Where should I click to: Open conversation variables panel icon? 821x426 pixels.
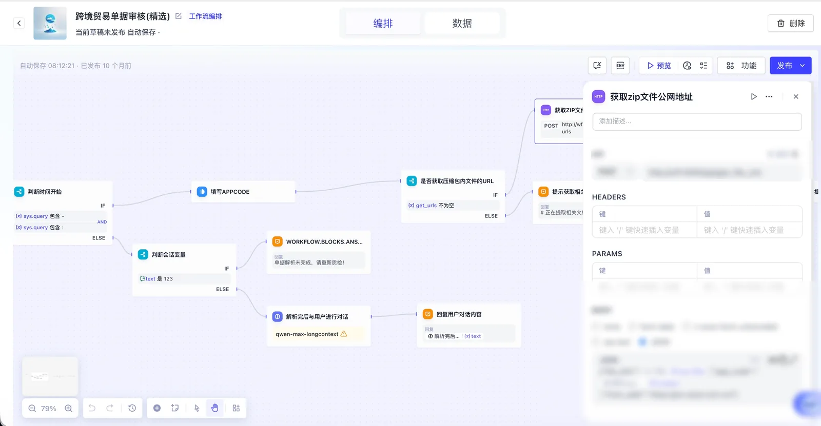(597, 66)
